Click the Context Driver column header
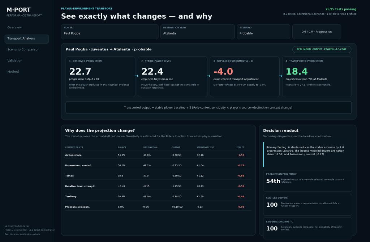This screenshot has width=370, height=242. pos(74,147)
